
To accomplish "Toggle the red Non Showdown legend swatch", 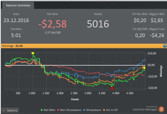I will pyautogui.click(x=58, y=110).
